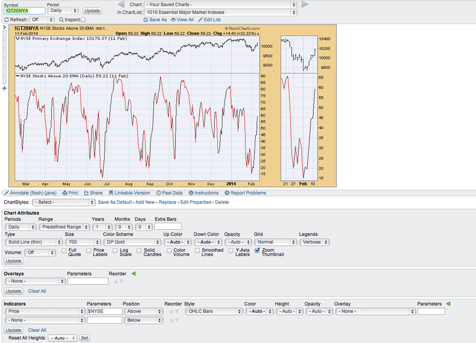Move Price indicator up with reorder arrow
Screen dimensions: 476x343
171,311
